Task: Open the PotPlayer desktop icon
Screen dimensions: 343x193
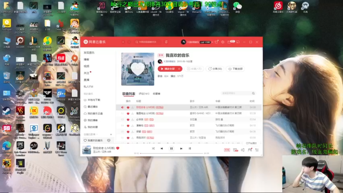Action: pyautogui.click(x=7, y=24)
